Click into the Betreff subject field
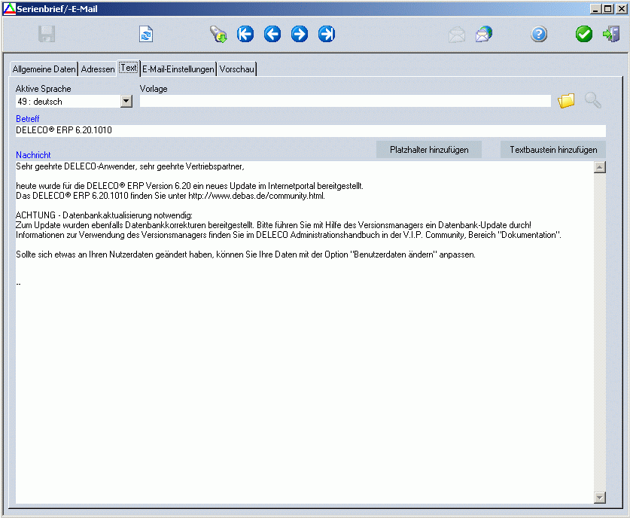 310,130
